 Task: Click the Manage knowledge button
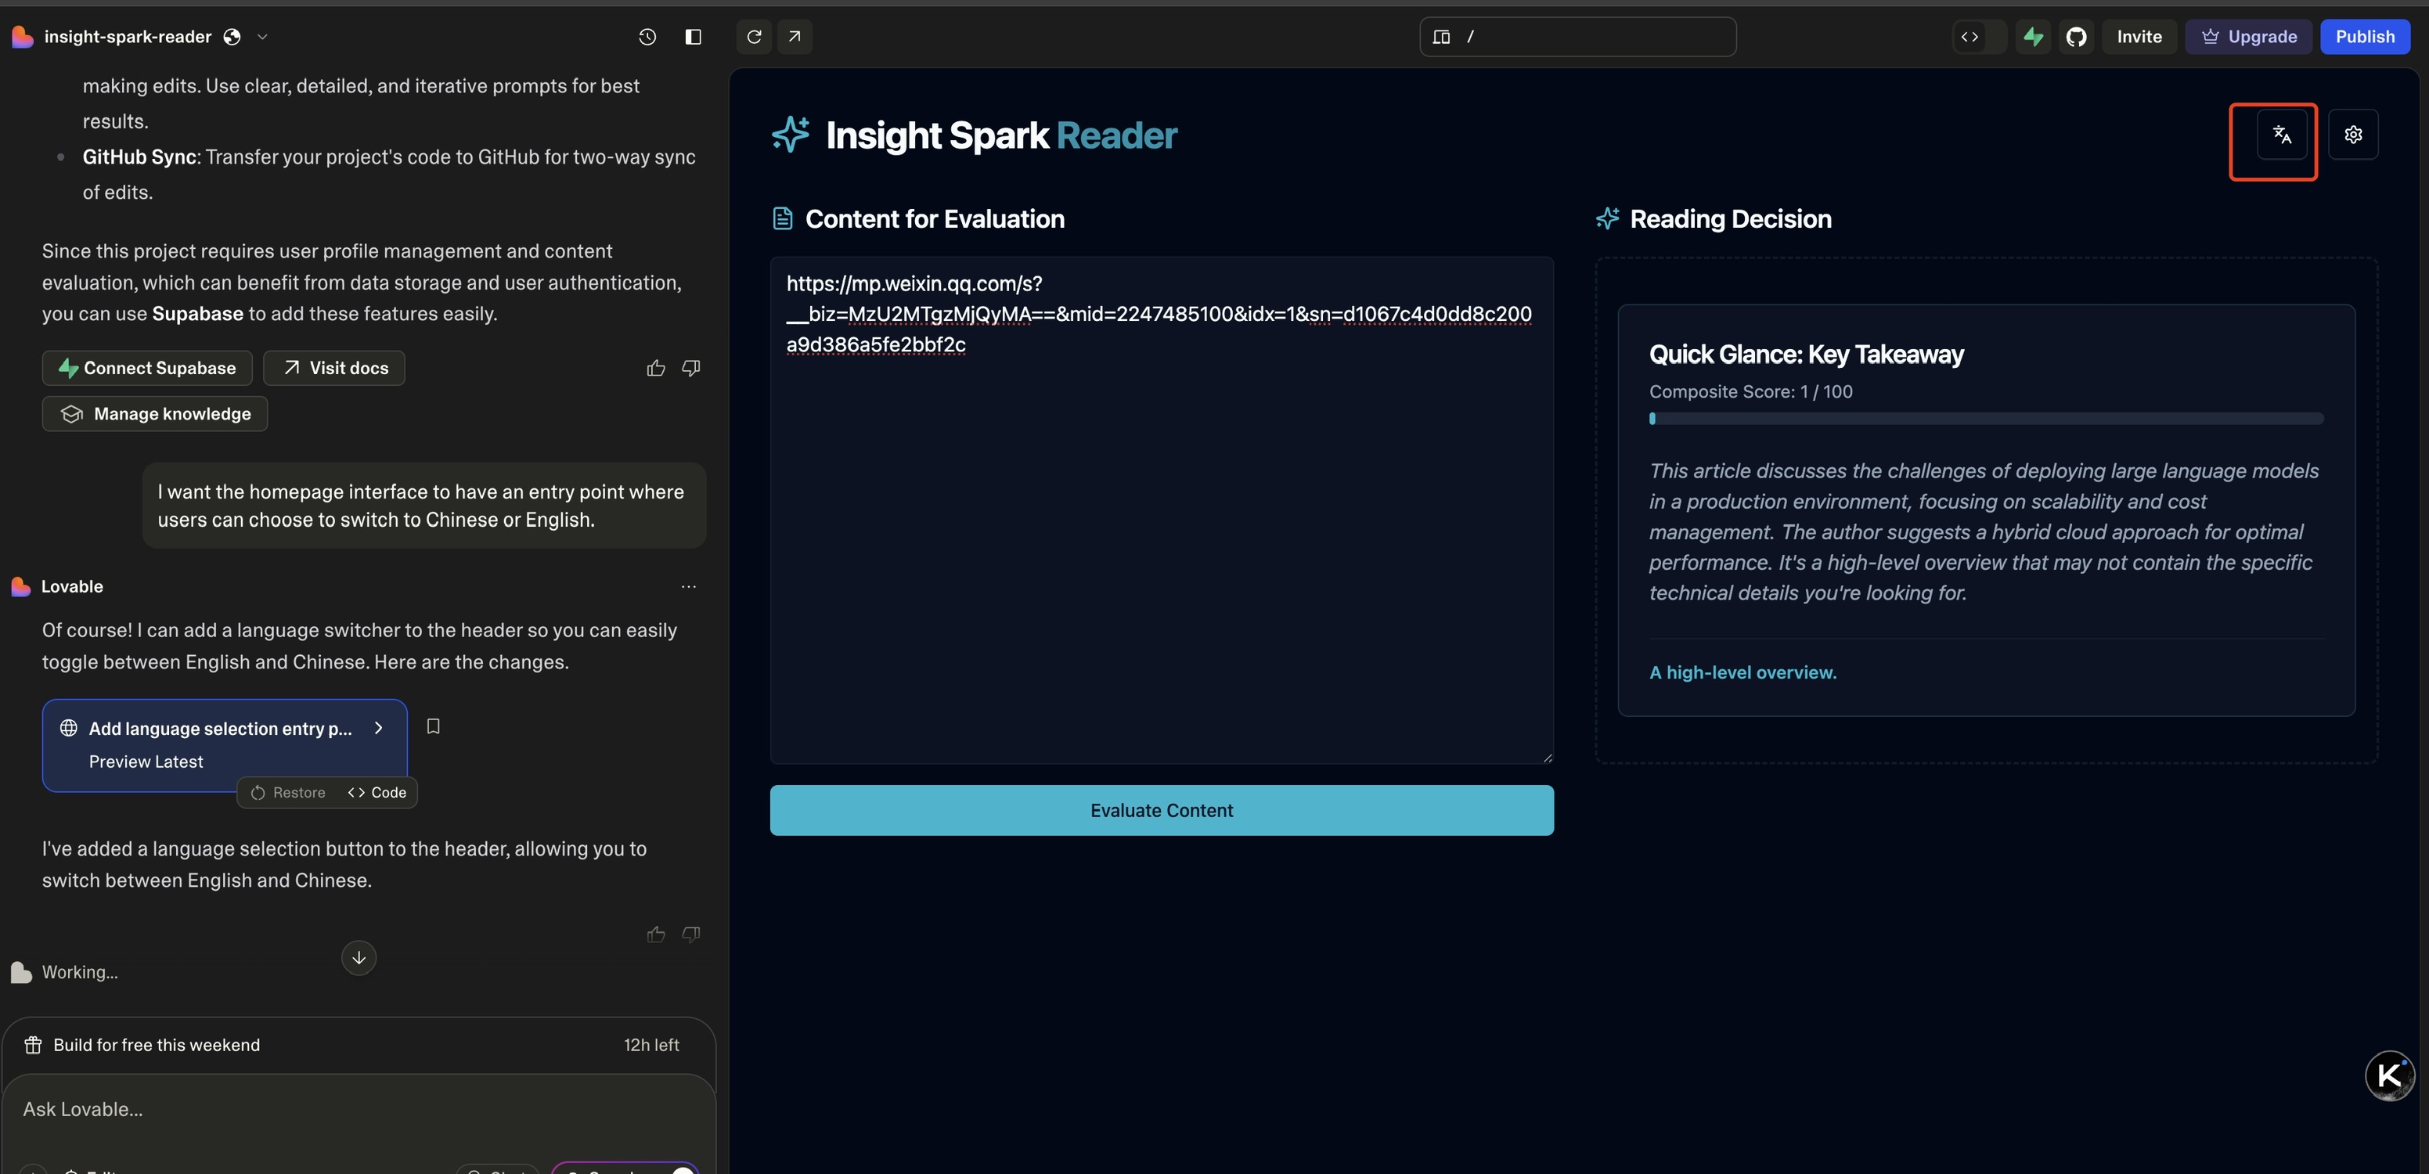click(155, 414)
